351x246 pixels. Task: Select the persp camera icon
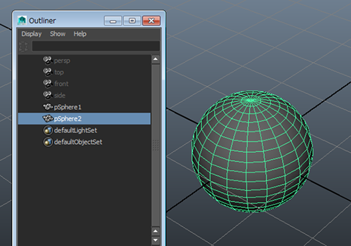click(48, 60)
